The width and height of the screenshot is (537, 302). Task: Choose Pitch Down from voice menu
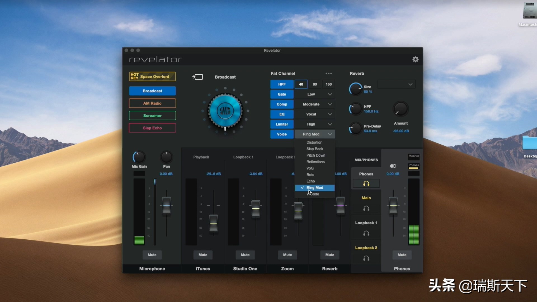[316, 155]
